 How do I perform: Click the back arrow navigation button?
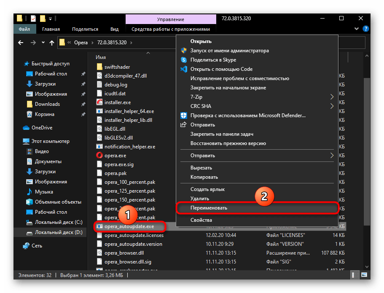(x=21, y=43)
